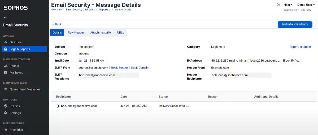Click the Delivery Successful status text

[x=172, y=106]
